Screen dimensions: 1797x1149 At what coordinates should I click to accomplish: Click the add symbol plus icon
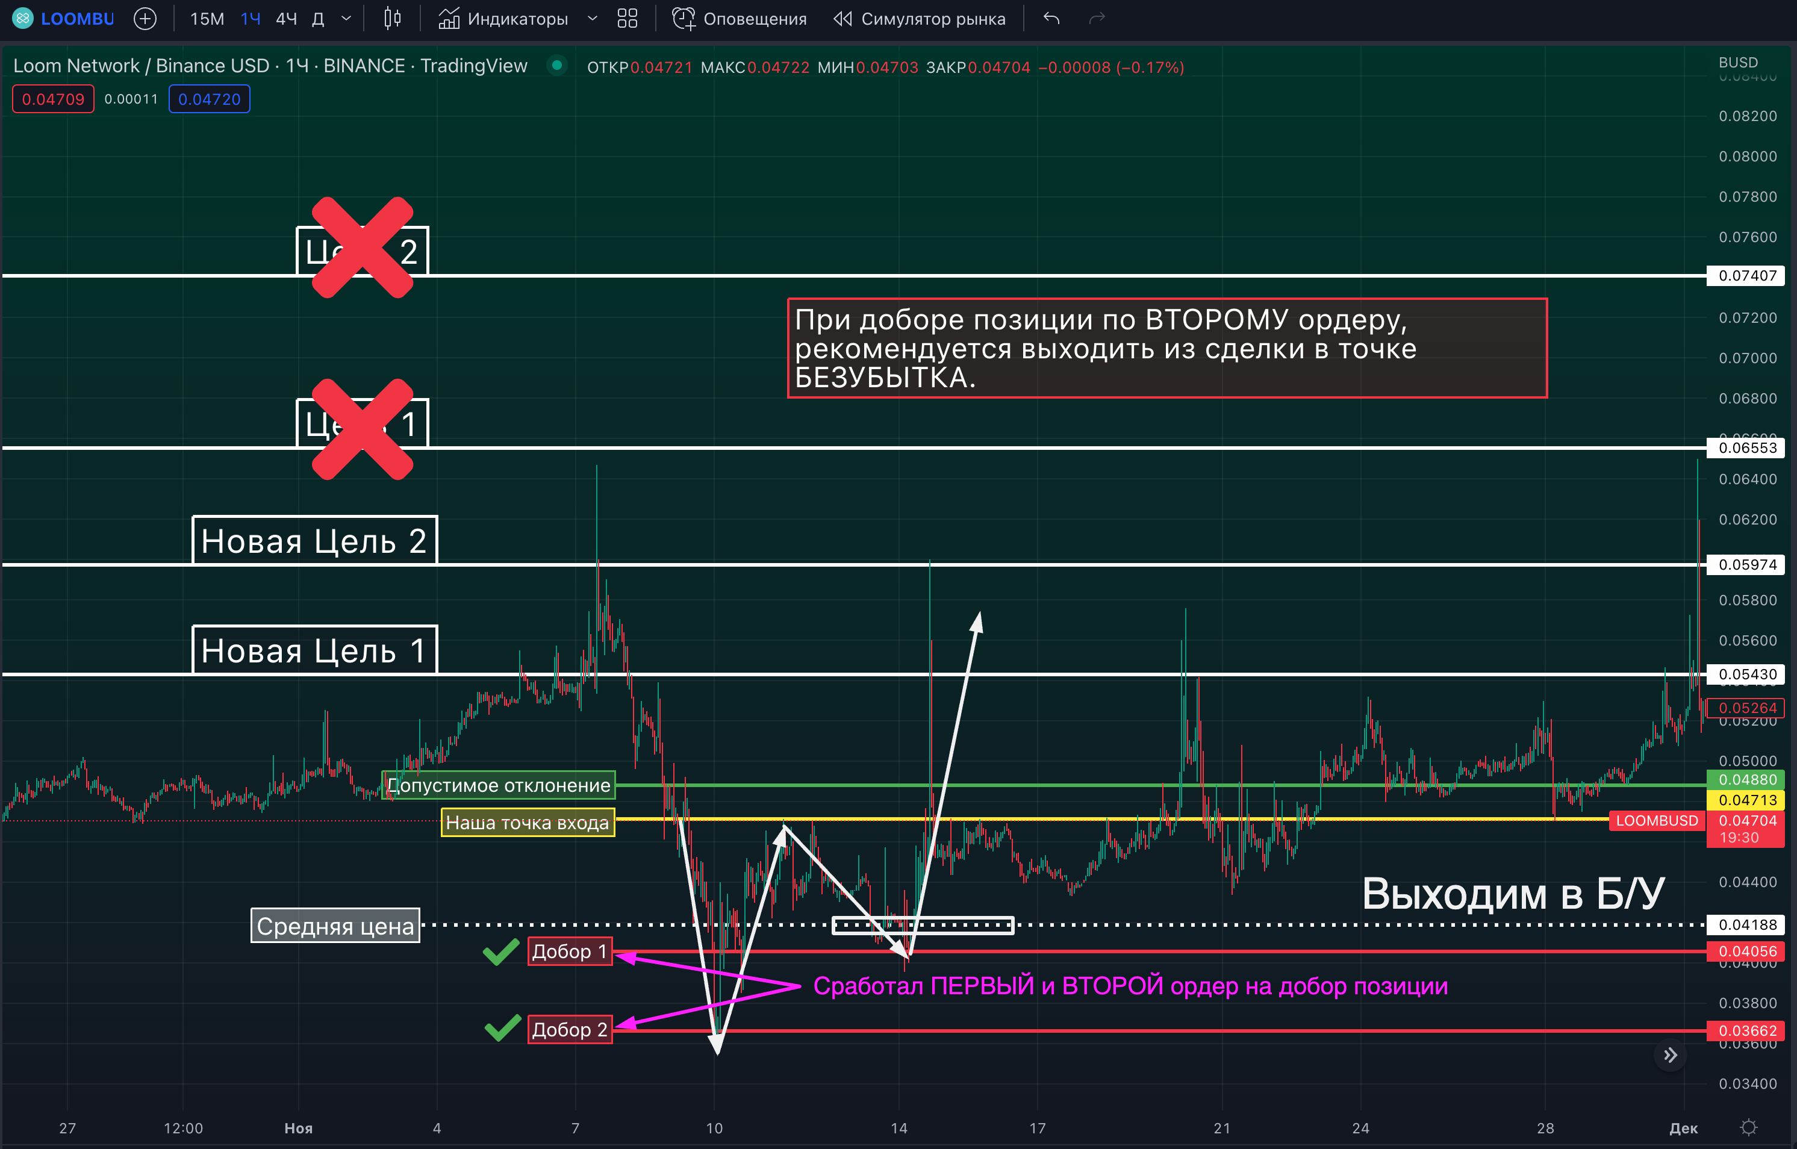click(145, 19)
